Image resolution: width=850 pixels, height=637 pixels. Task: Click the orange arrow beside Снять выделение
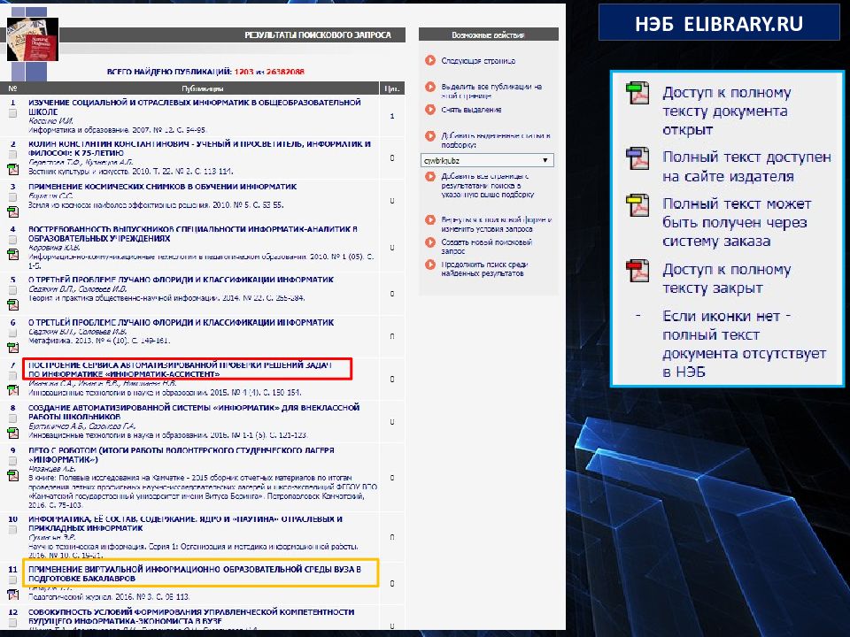pos(430,110)
